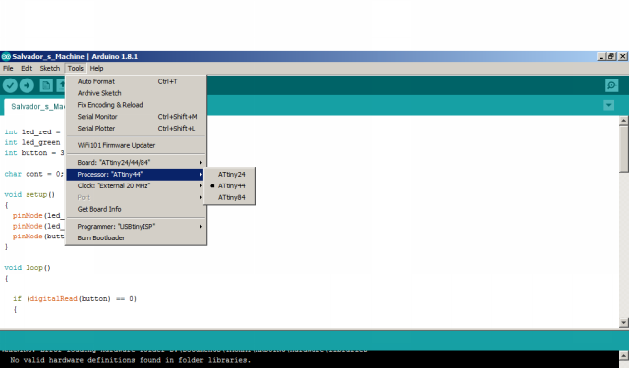Click console scrollbar up arrow
The width and height of the screenshot is (629, 368).
coord(623,355)
